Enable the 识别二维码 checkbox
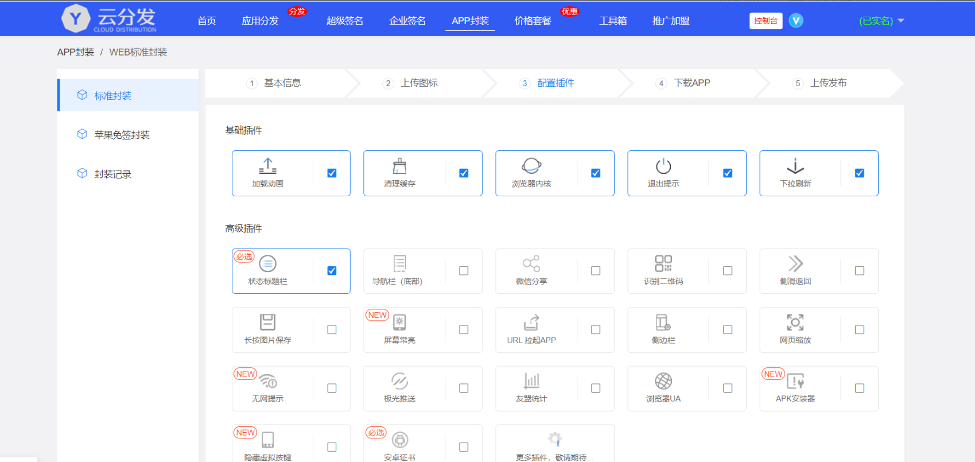Viewport: 975px width, 462px height. click(x=728, y=270)
